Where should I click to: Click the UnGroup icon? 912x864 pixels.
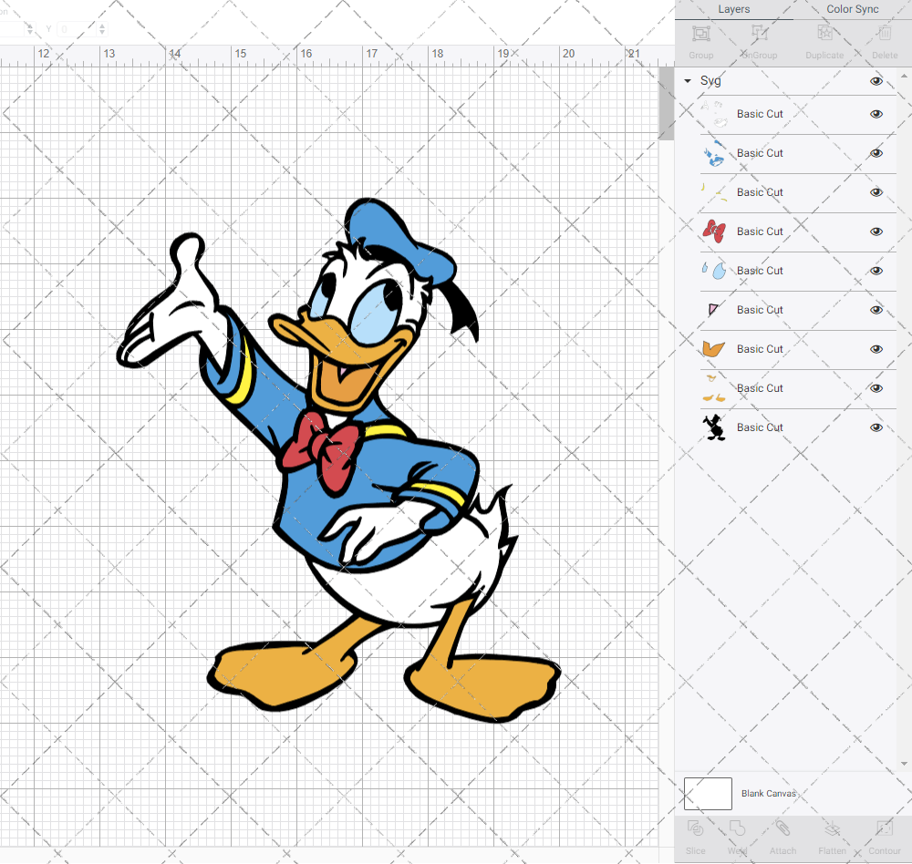pos(759,33)
